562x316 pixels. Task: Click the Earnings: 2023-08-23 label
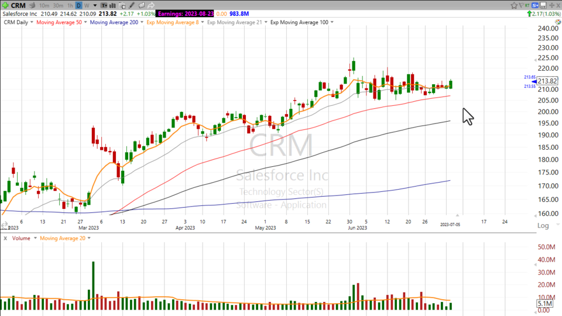(x=185, y=13)
